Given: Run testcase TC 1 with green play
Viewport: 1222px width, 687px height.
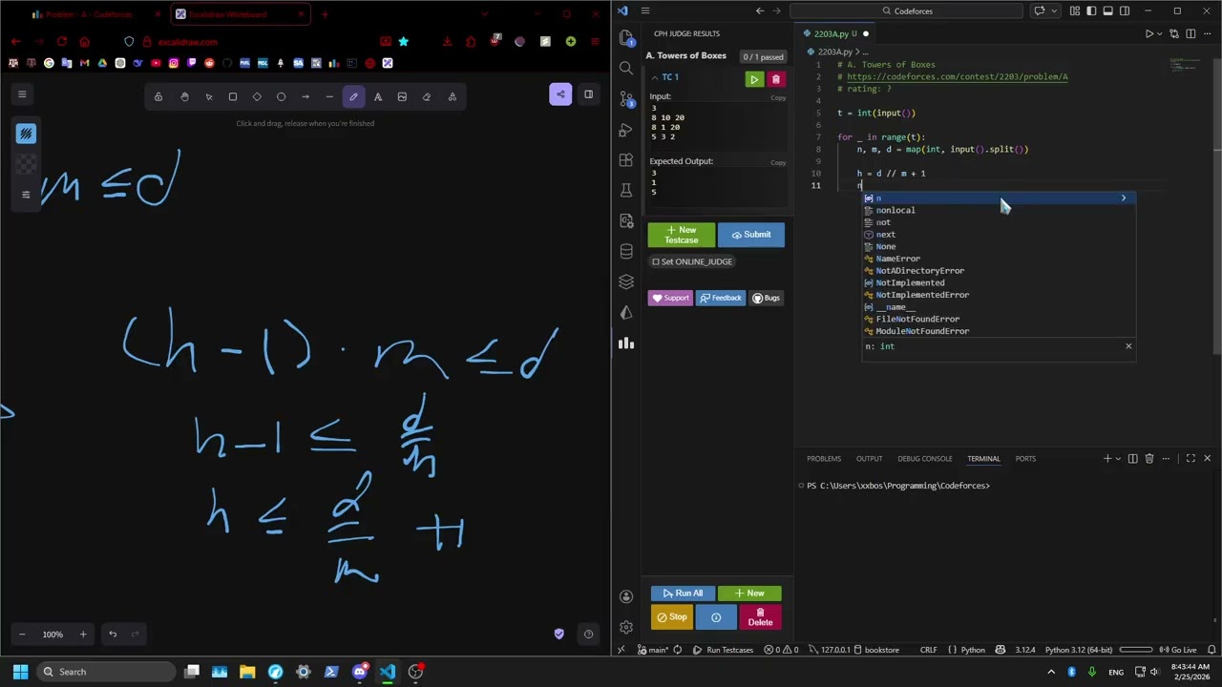Looking at the screenshot, I should pyautogui.click(x=754, y=79).
